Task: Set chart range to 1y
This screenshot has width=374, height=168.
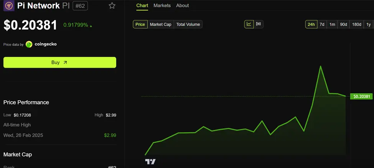Action: [369, 24]
